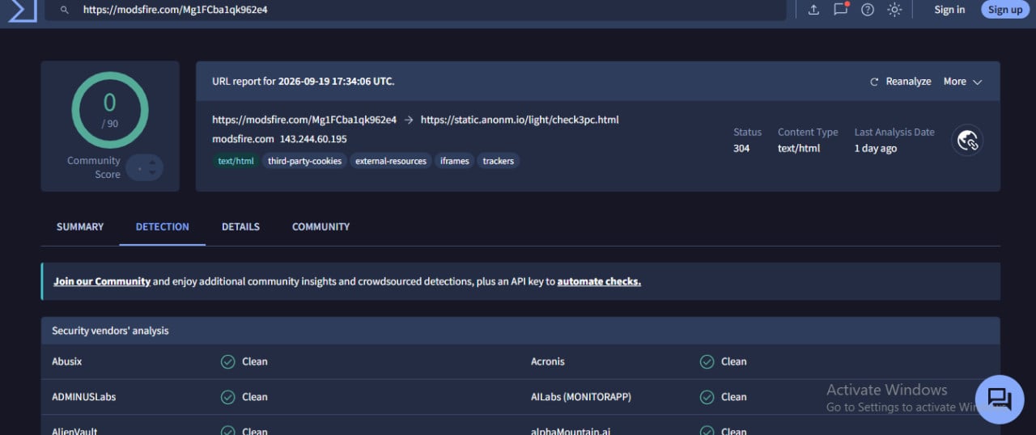Click the modsfire.com domain text
This screenshot has width=1036, height=435.
pos(243,139)
